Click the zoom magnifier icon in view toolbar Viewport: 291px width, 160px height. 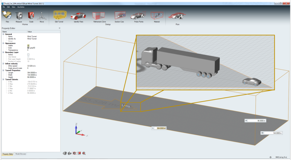tap(84, 153)
